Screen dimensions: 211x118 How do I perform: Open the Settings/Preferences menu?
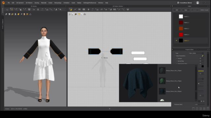tap(90, 3)
